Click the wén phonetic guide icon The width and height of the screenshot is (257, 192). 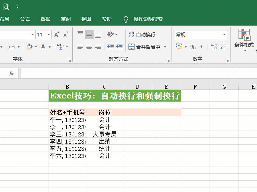click(x=61, y=47)
